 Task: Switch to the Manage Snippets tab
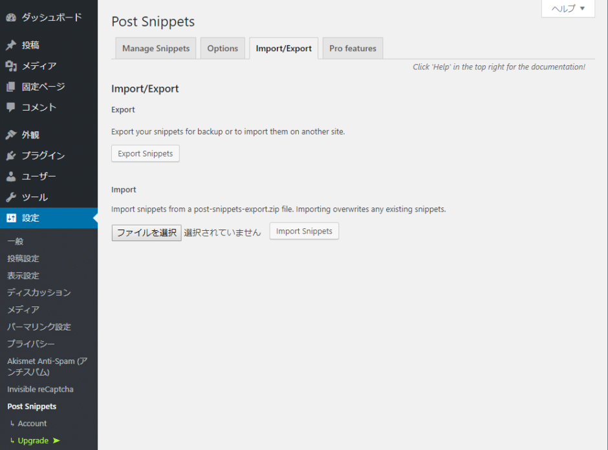155,48
